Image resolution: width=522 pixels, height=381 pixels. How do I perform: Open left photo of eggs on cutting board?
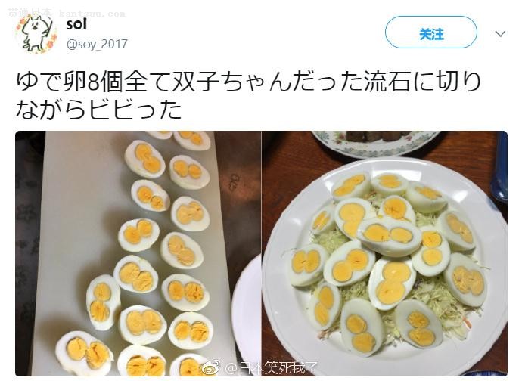pyautogui.click(x=138, y=253)
